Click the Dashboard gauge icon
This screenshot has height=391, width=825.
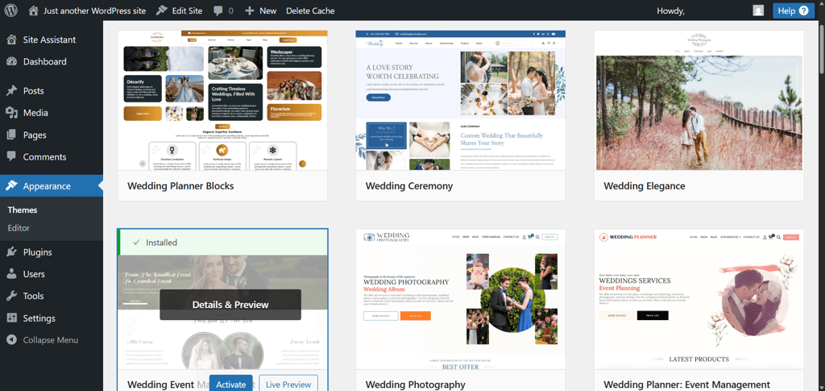click(x=11, y=61)
